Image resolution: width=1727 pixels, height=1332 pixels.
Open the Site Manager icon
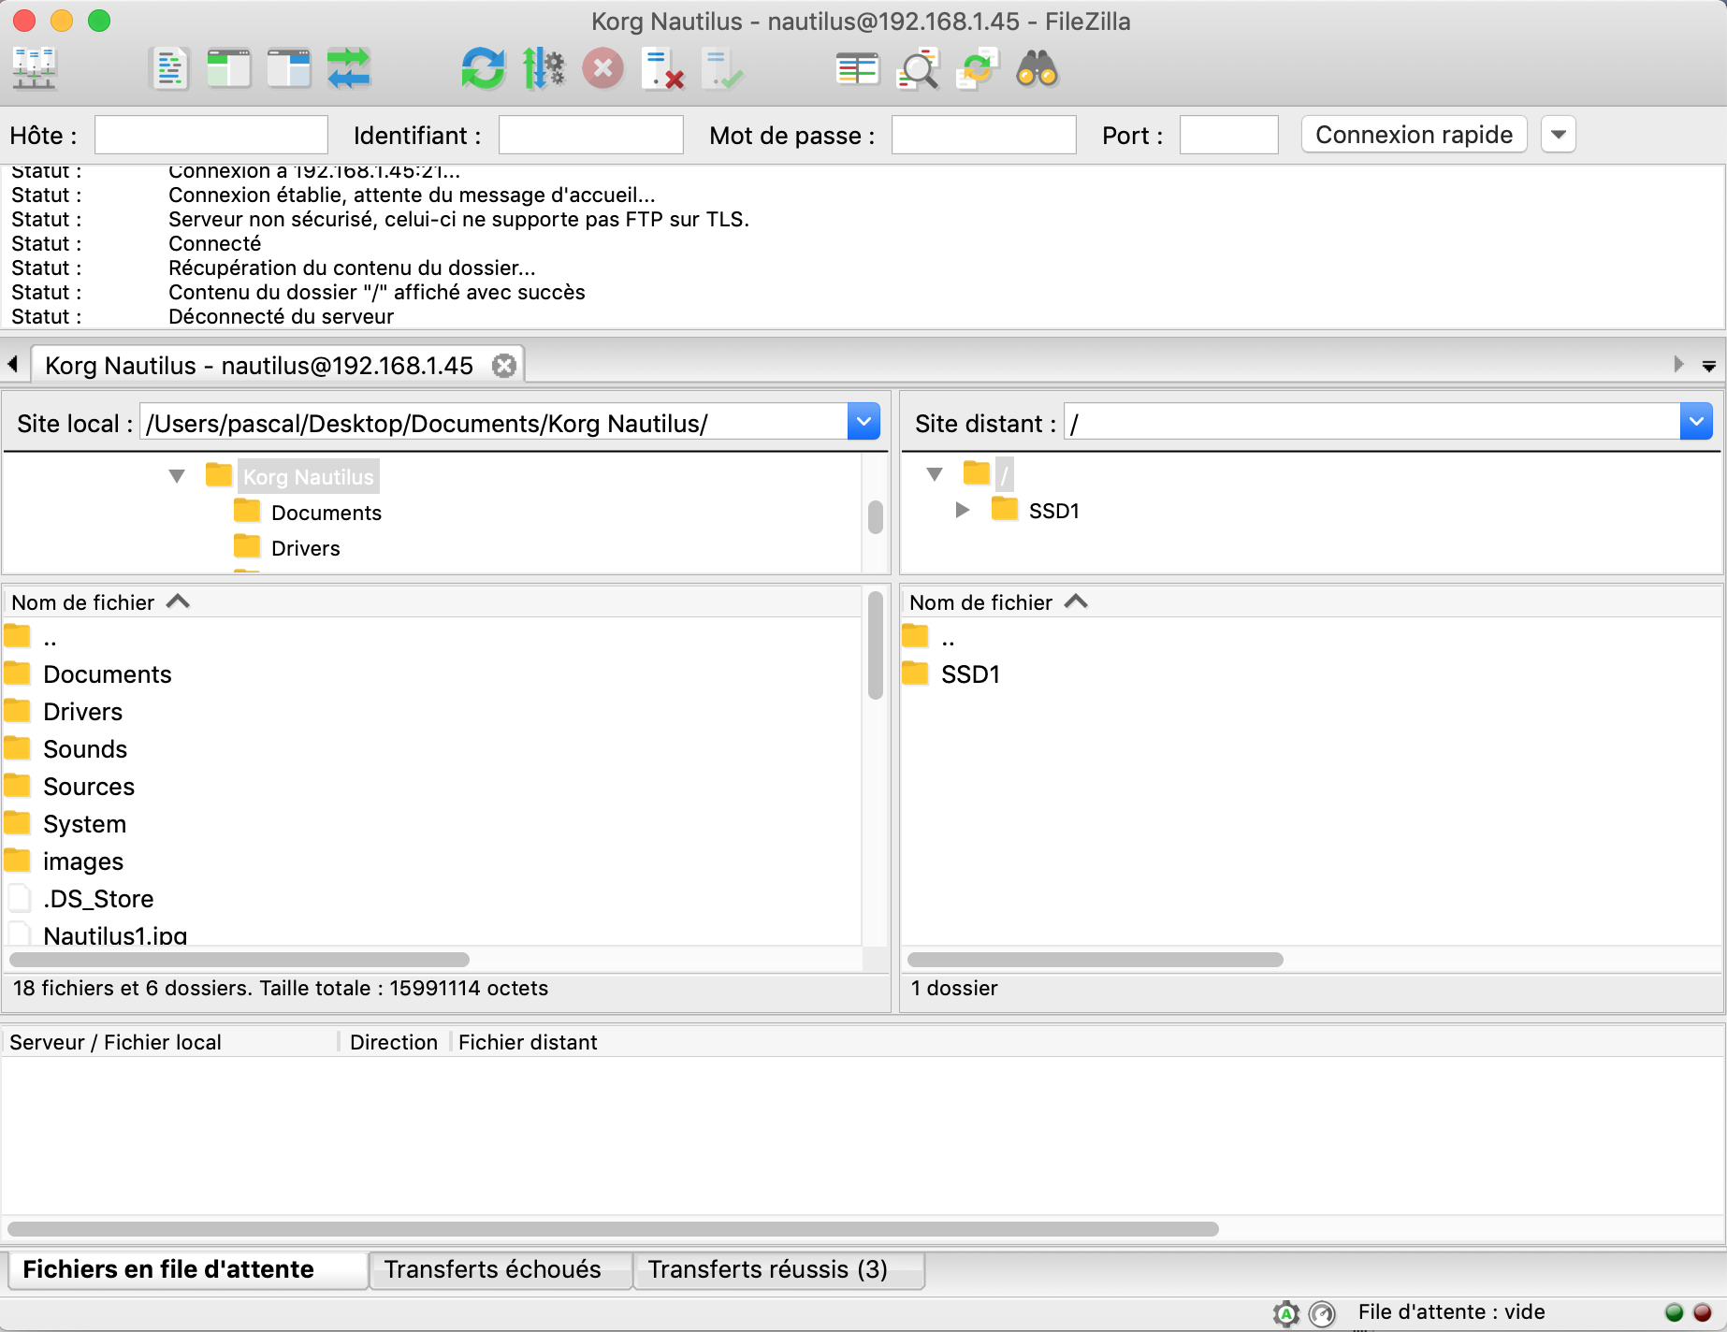[35, 68]
